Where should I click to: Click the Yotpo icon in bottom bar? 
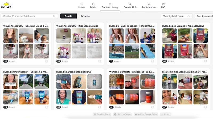pyautogui.click(x=115, y=114)
